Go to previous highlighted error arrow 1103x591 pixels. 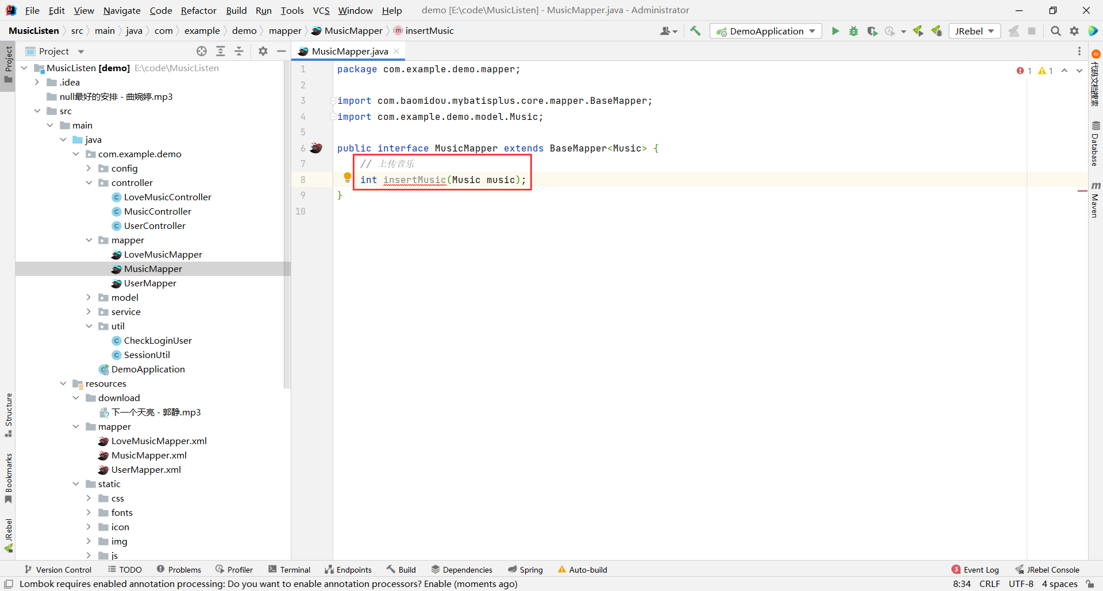point(1065,71)
